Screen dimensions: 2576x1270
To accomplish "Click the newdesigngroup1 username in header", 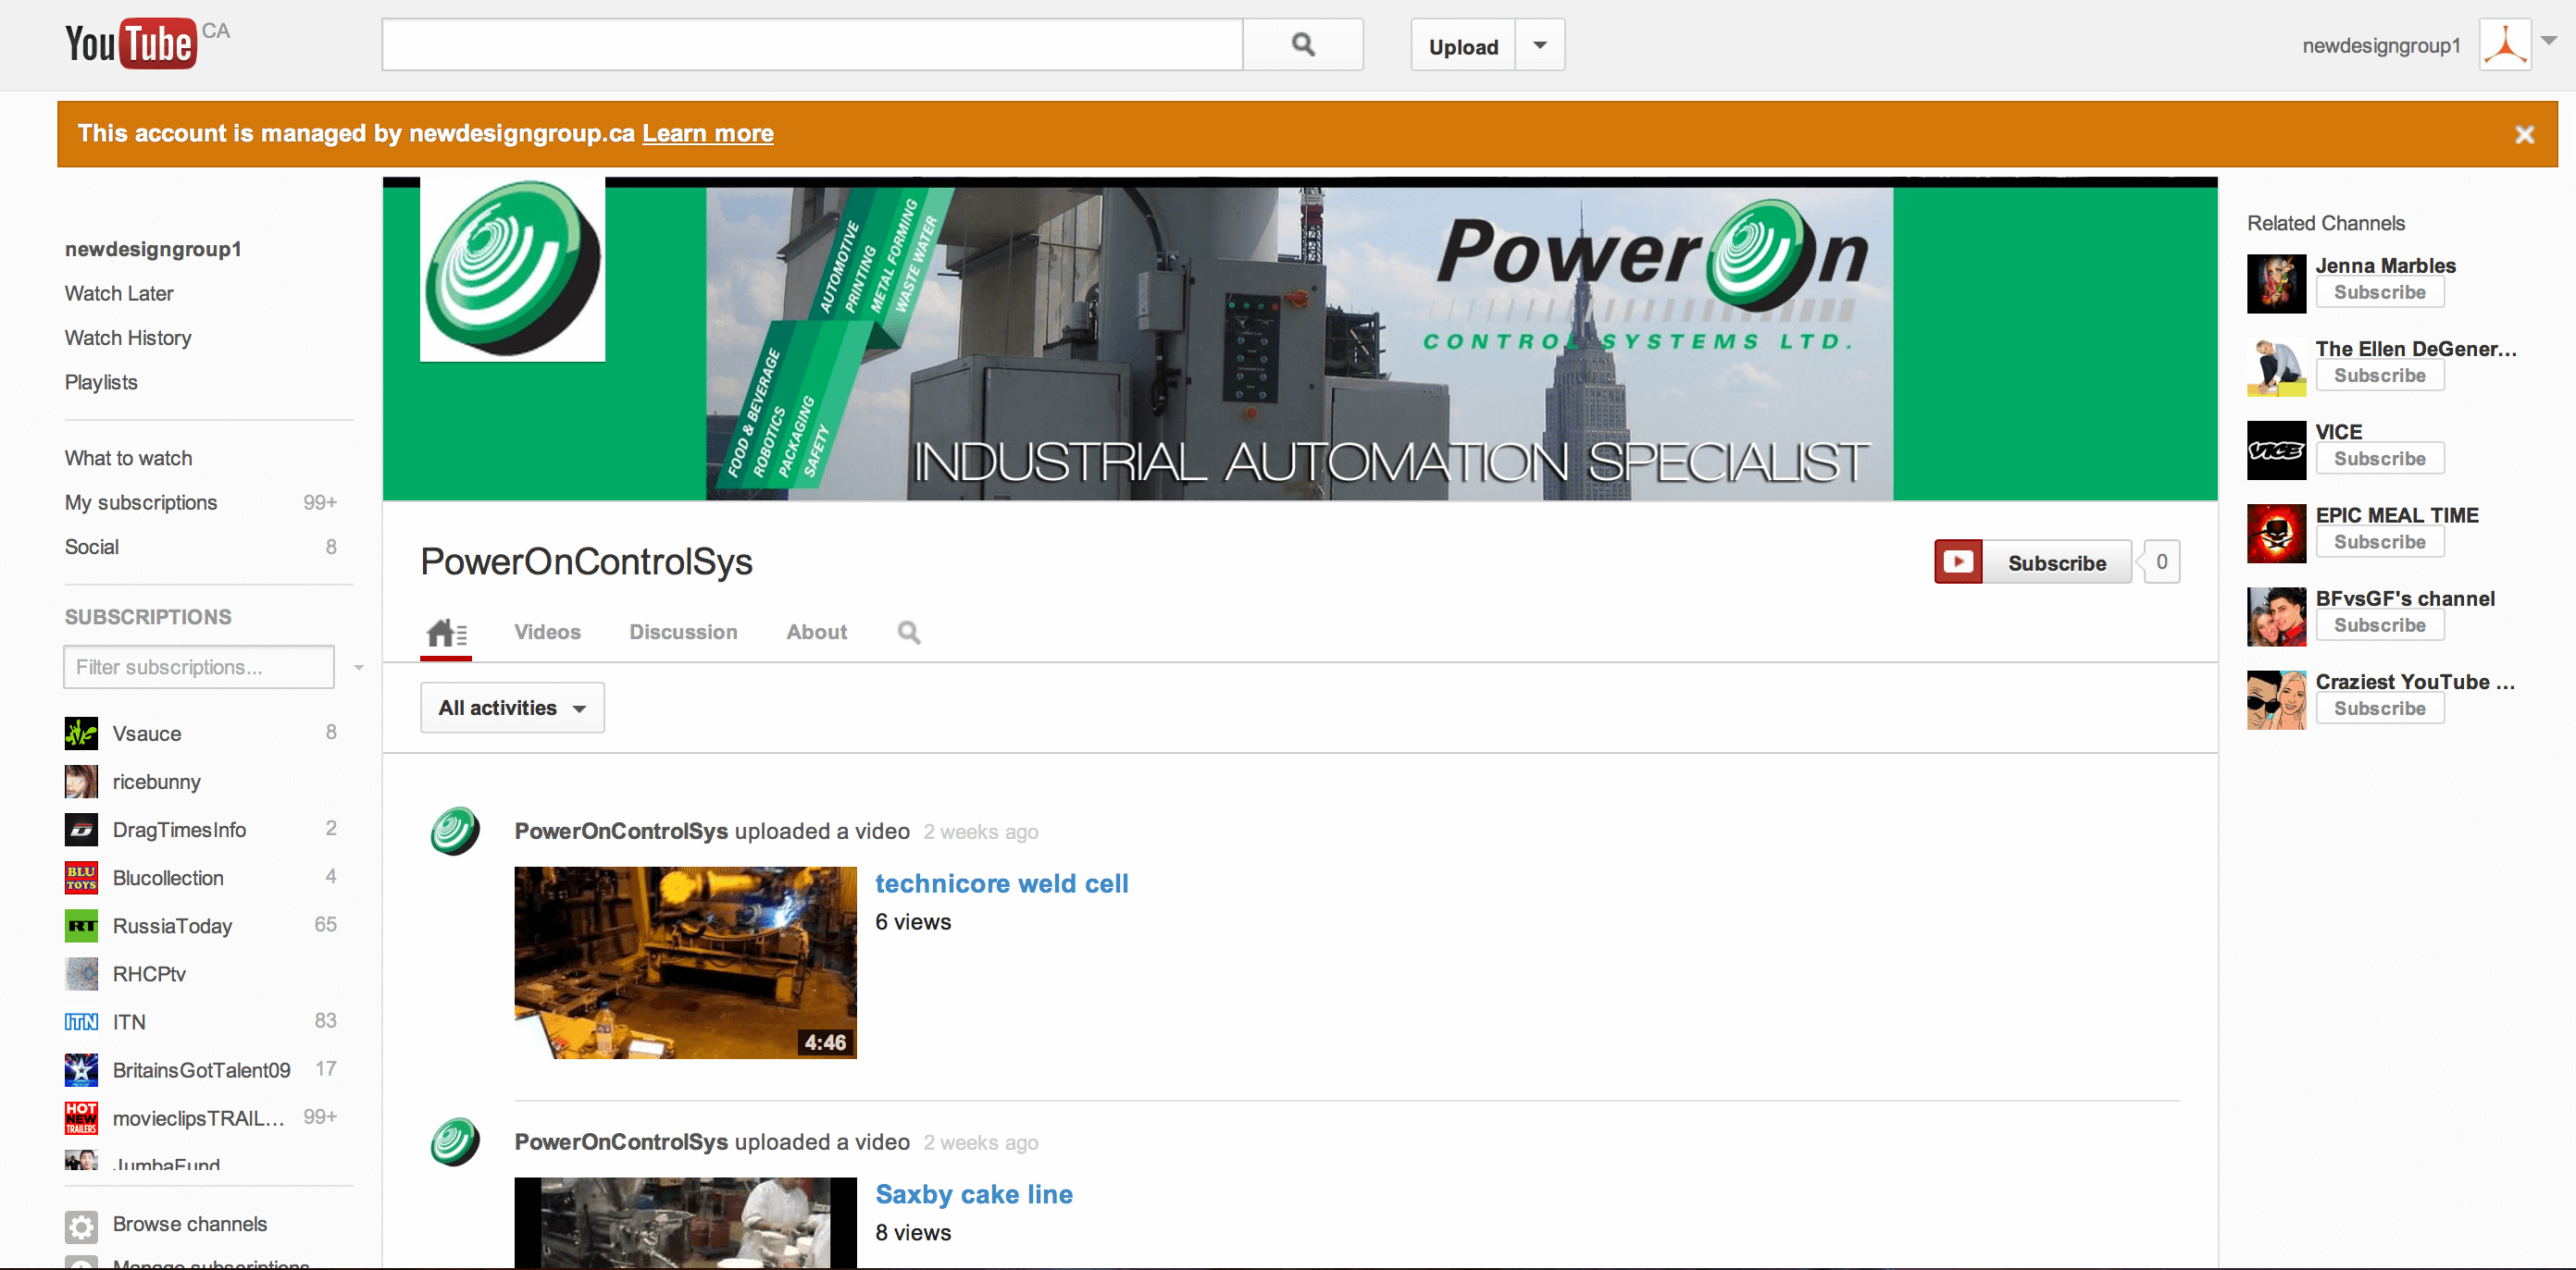I will click(x=2380, y=46).
